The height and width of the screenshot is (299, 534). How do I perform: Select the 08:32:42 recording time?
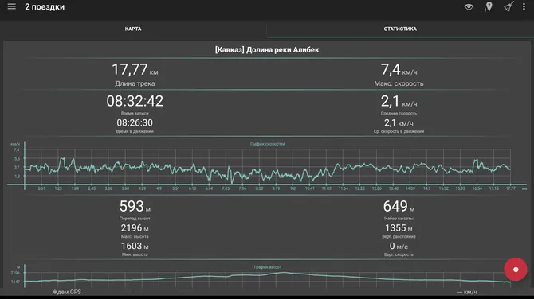pyautogui.click(x=135, y=101)
